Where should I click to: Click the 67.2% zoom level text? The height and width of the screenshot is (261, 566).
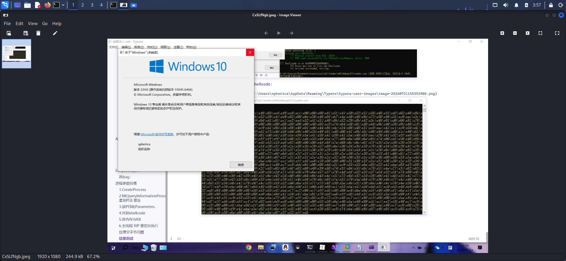point(94,257)
